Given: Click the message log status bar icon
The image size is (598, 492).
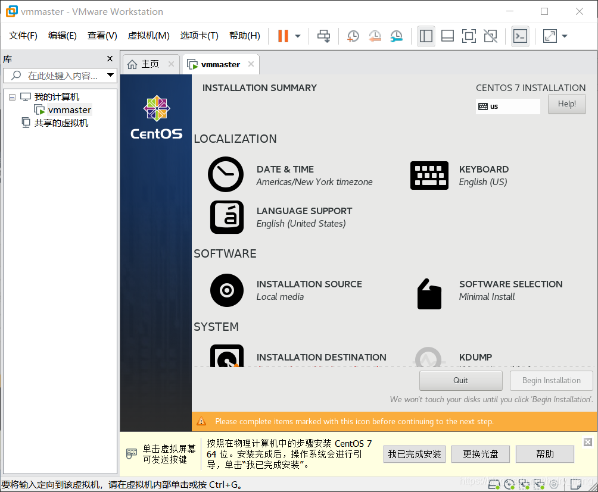Looking at the screenshot, I should (575, 484).
